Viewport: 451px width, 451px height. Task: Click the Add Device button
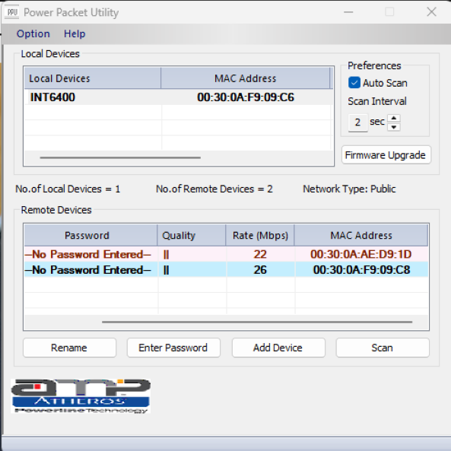278,348
